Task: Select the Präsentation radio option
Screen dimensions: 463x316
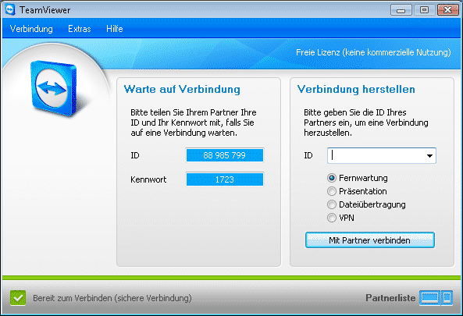Action: click(332, 191)
